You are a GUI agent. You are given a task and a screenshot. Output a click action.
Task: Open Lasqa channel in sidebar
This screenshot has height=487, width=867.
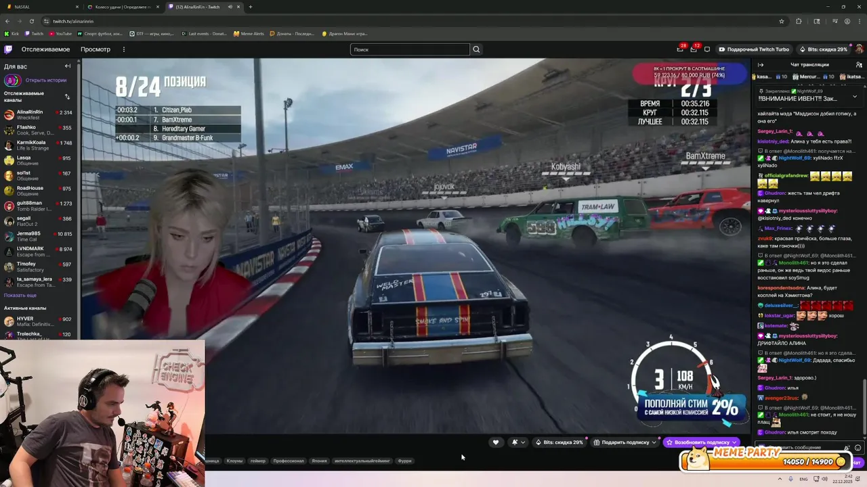click(x=40, y=160)
